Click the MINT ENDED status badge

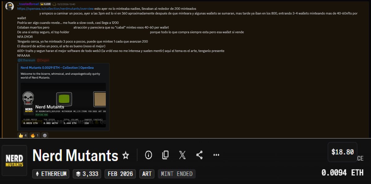click(177, 174)
